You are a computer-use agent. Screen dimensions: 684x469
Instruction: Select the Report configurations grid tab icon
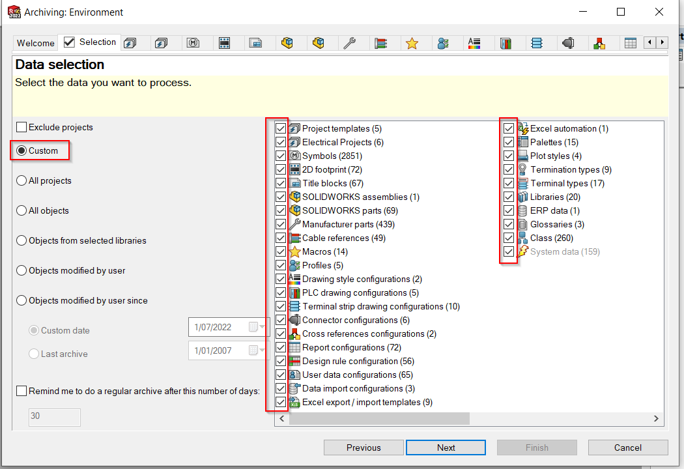(630, 43)
